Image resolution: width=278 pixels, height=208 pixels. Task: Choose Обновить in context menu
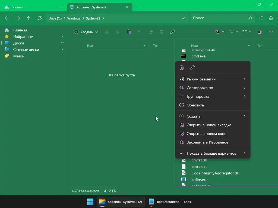213,105
